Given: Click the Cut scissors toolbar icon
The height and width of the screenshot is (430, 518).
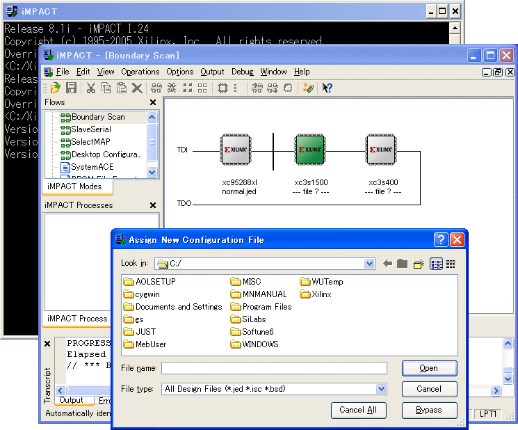Looking at the screenshot, I should tap(91, 88).
